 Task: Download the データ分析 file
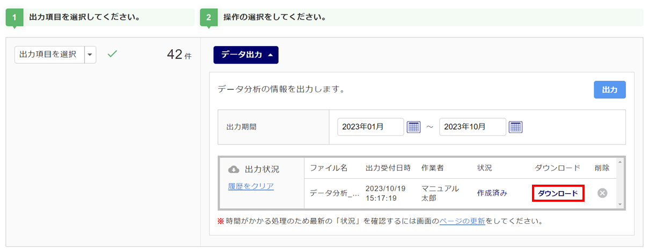tap(558, 193)
